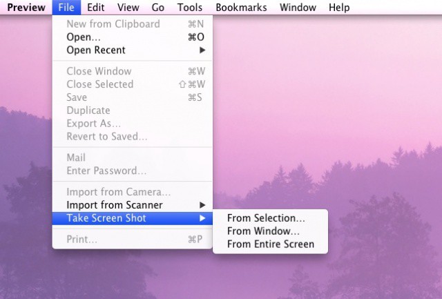The height and width of the screenshot is (299, 442).
Task: Expand the Open Recent submenu
Action: [96, 50]
